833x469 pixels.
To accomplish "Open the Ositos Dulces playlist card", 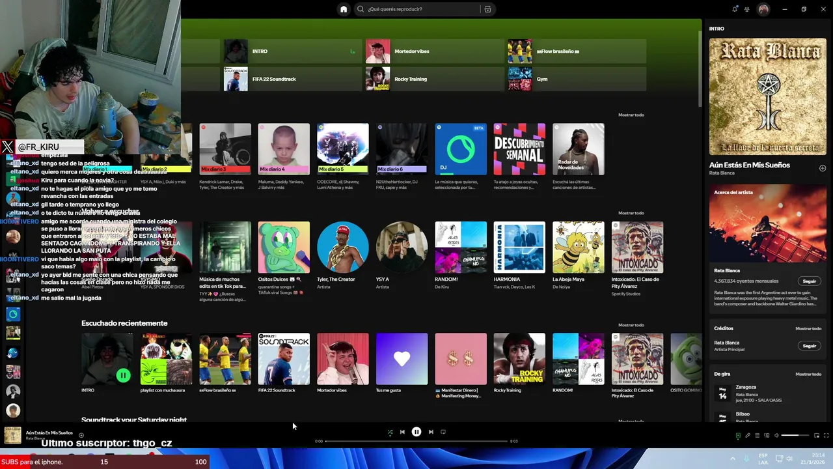I will point(284,259).
